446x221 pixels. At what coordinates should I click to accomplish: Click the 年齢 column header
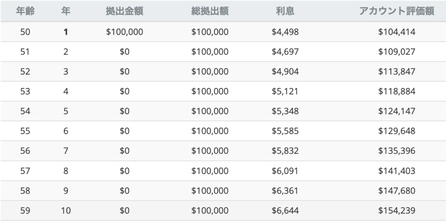coord(25,11)
